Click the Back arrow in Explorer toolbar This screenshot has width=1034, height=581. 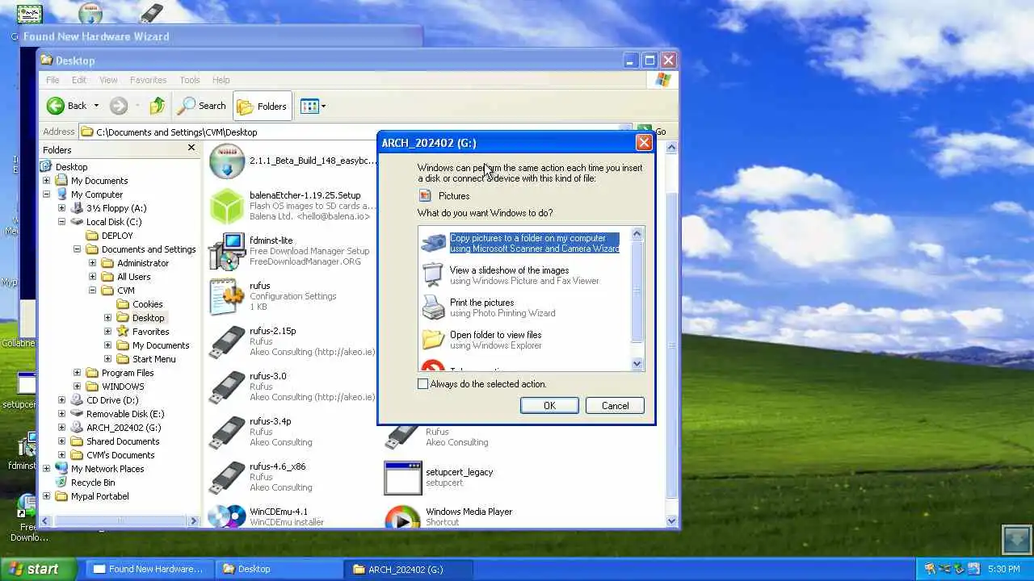click(56, 106)
